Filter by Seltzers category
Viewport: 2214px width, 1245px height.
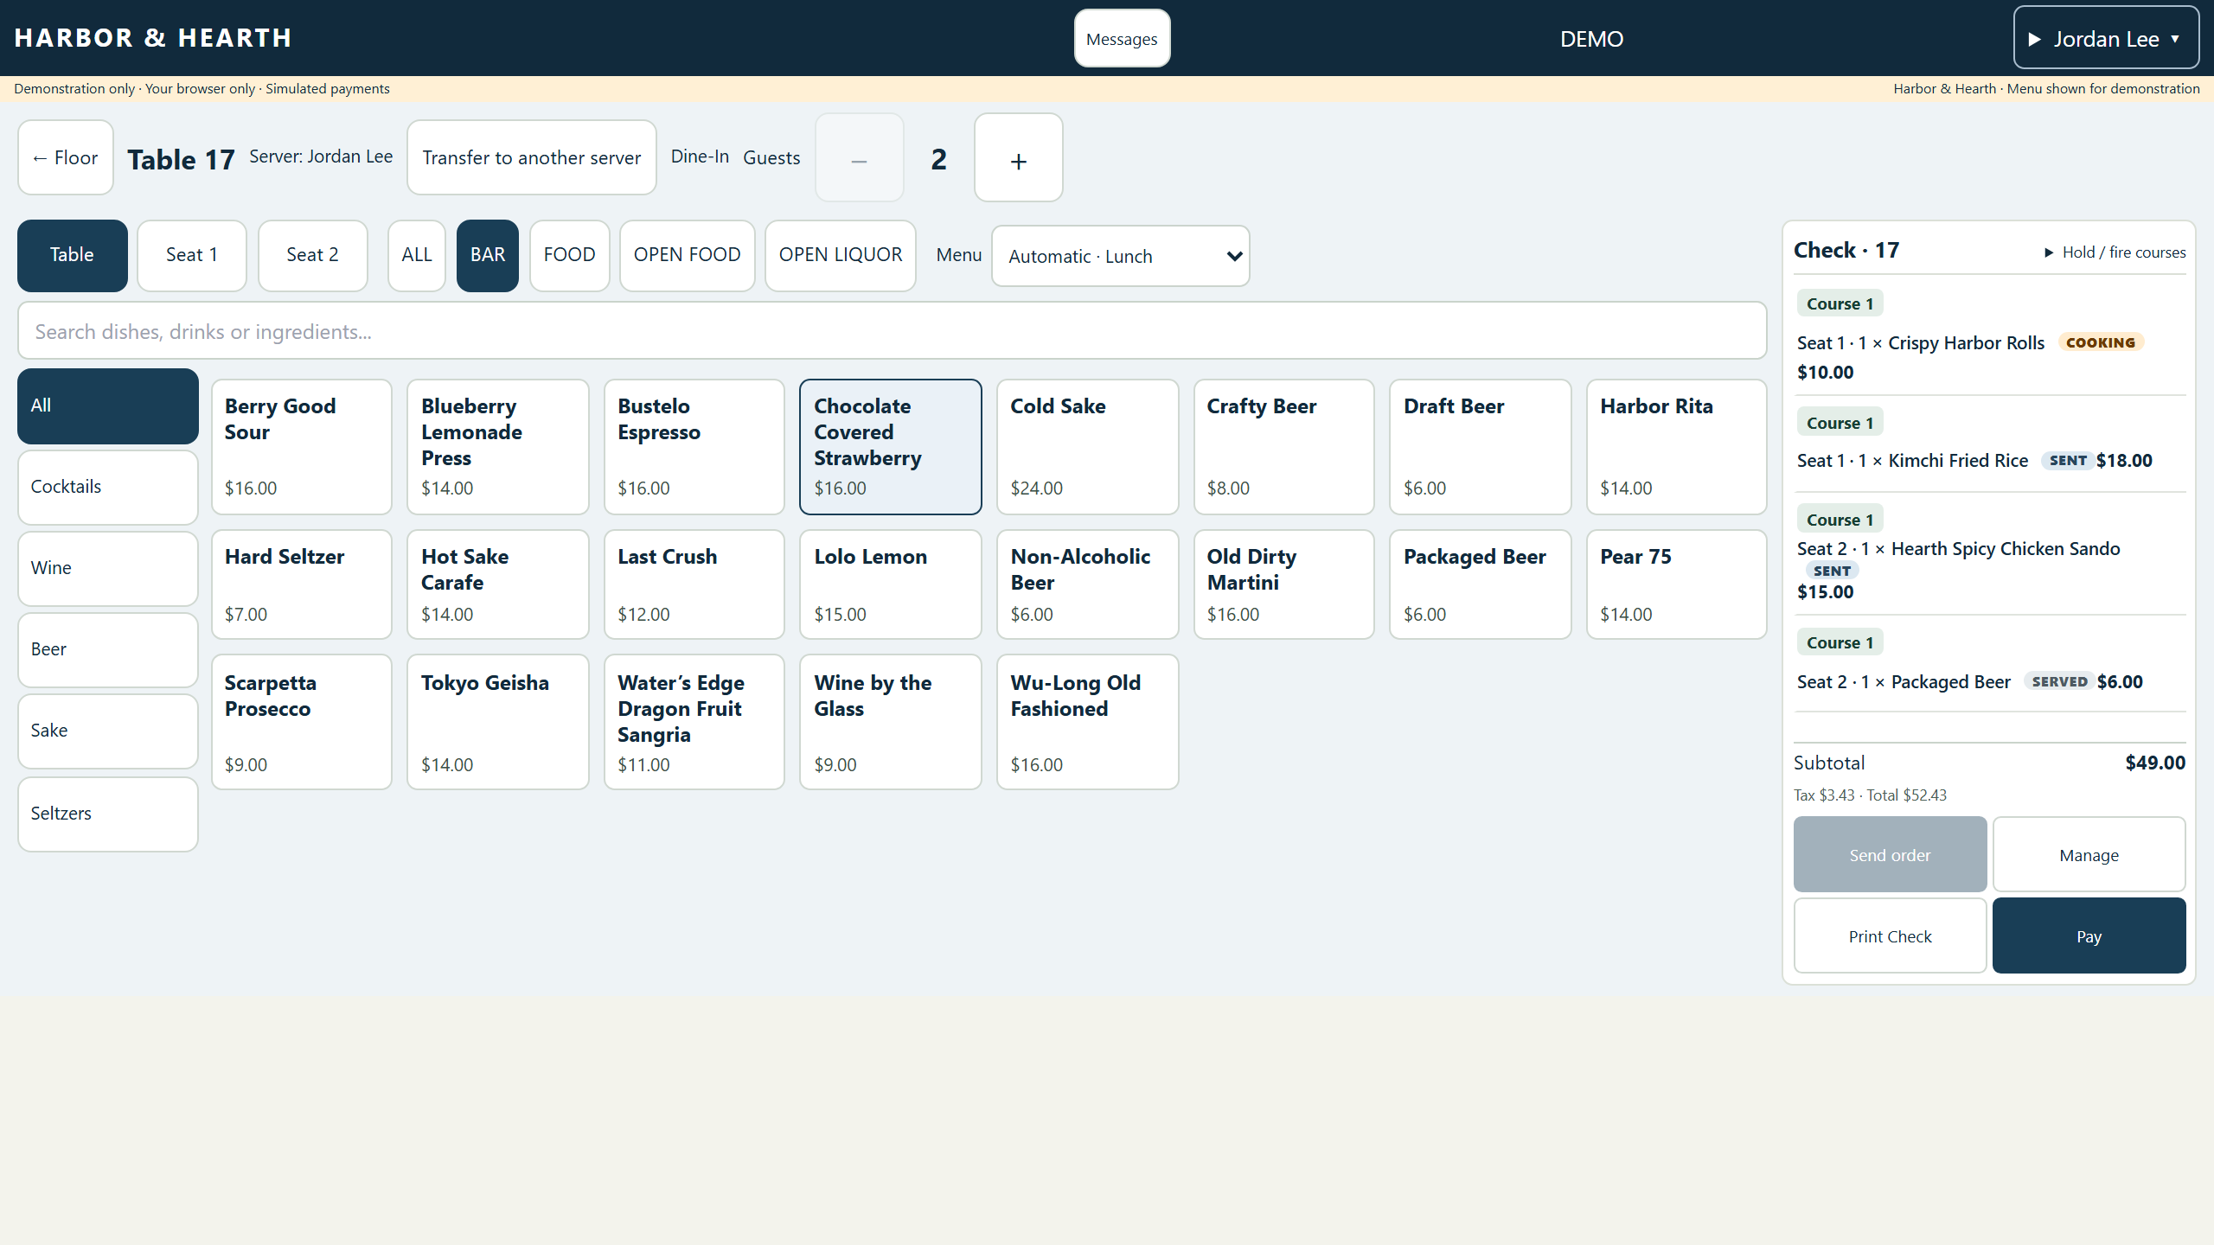[x=108, y=814]
